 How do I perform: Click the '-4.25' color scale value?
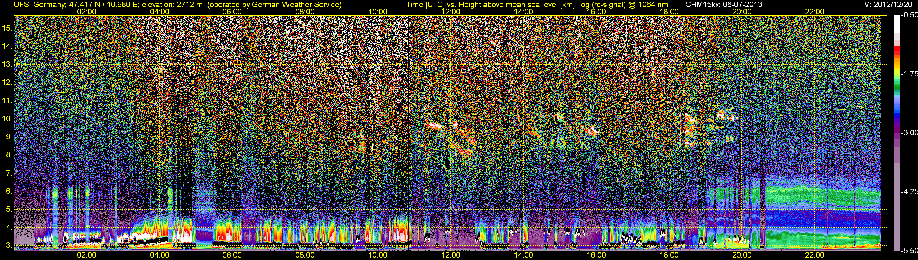point(909,191)
